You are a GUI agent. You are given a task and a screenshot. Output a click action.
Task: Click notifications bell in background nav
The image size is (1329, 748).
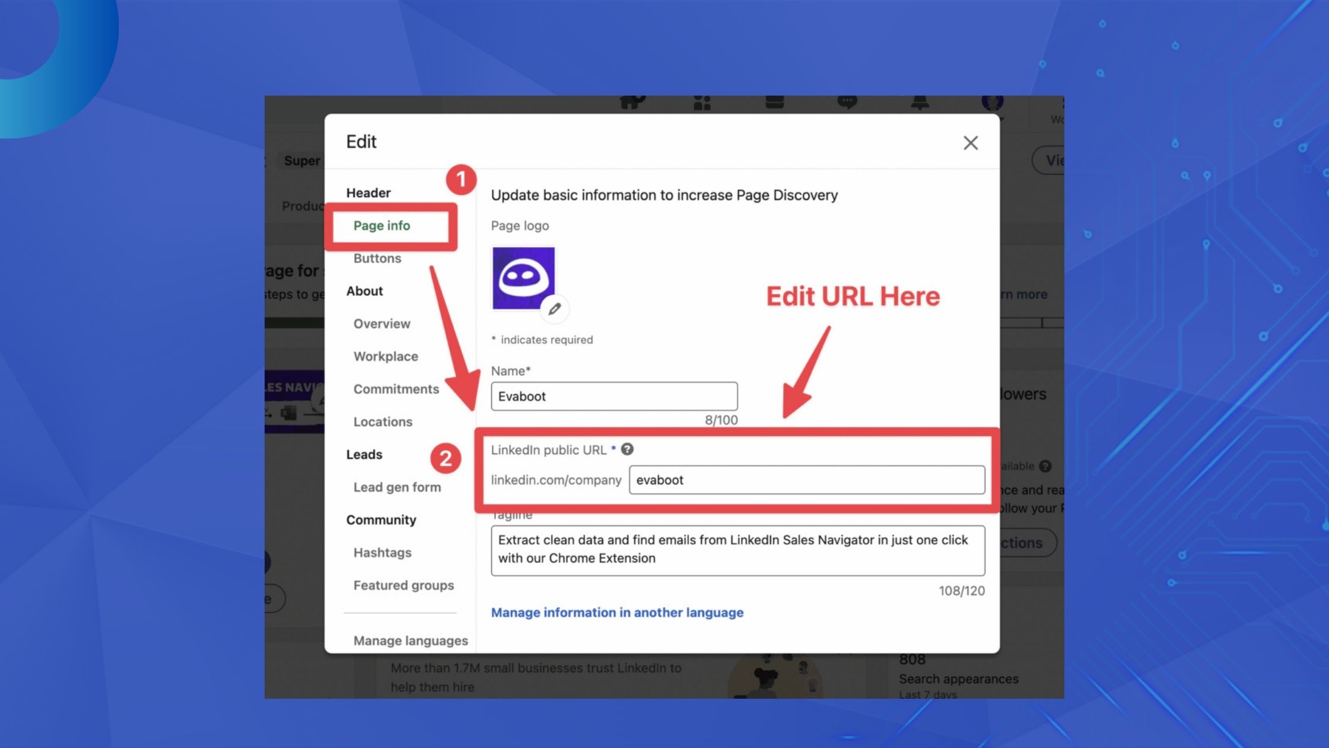[920, 102]
